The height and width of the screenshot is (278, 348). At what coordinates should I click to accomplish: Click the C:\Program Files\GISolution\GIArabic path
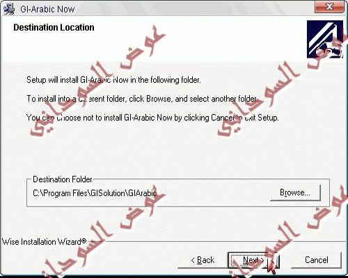[x=95, y=193]
